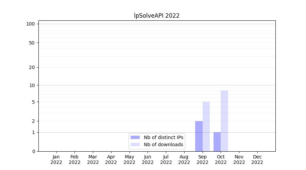
Task: Click the 'Jan 2022' x-axis label
Action: (x=56, y=159)
